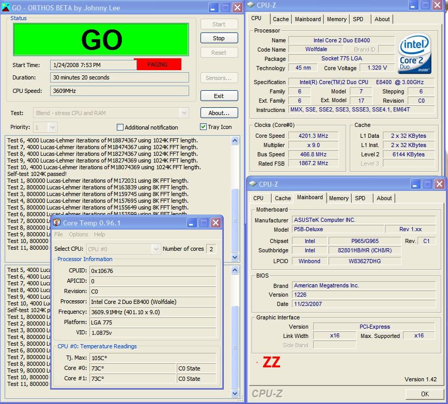Click the Exit button in ORTHOS
Viewport: 448px width, 404px height.
pos(219,96)
